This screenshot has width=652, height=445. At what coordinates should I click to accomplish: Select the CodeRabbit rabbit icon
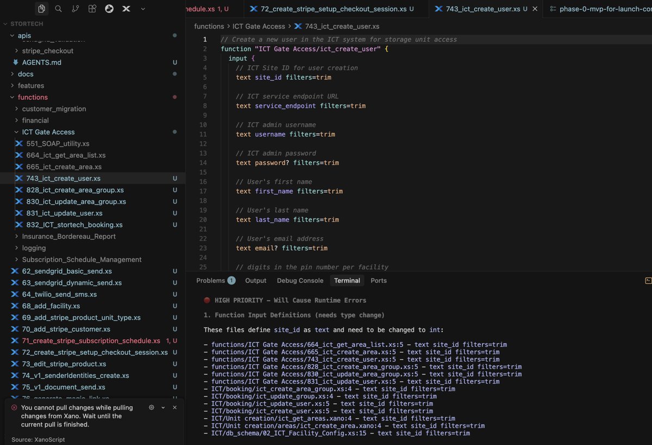click(109, 9)
